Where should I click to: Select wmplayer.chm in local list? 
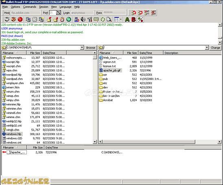tap(13, 83)
